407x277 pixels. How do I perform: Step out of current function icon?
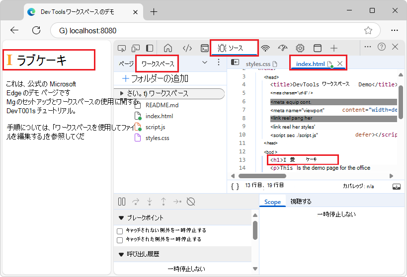(x=163, y=202)
